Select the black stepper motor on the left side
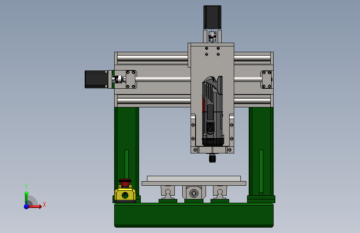The image size is (360, 233). point(96,79)
